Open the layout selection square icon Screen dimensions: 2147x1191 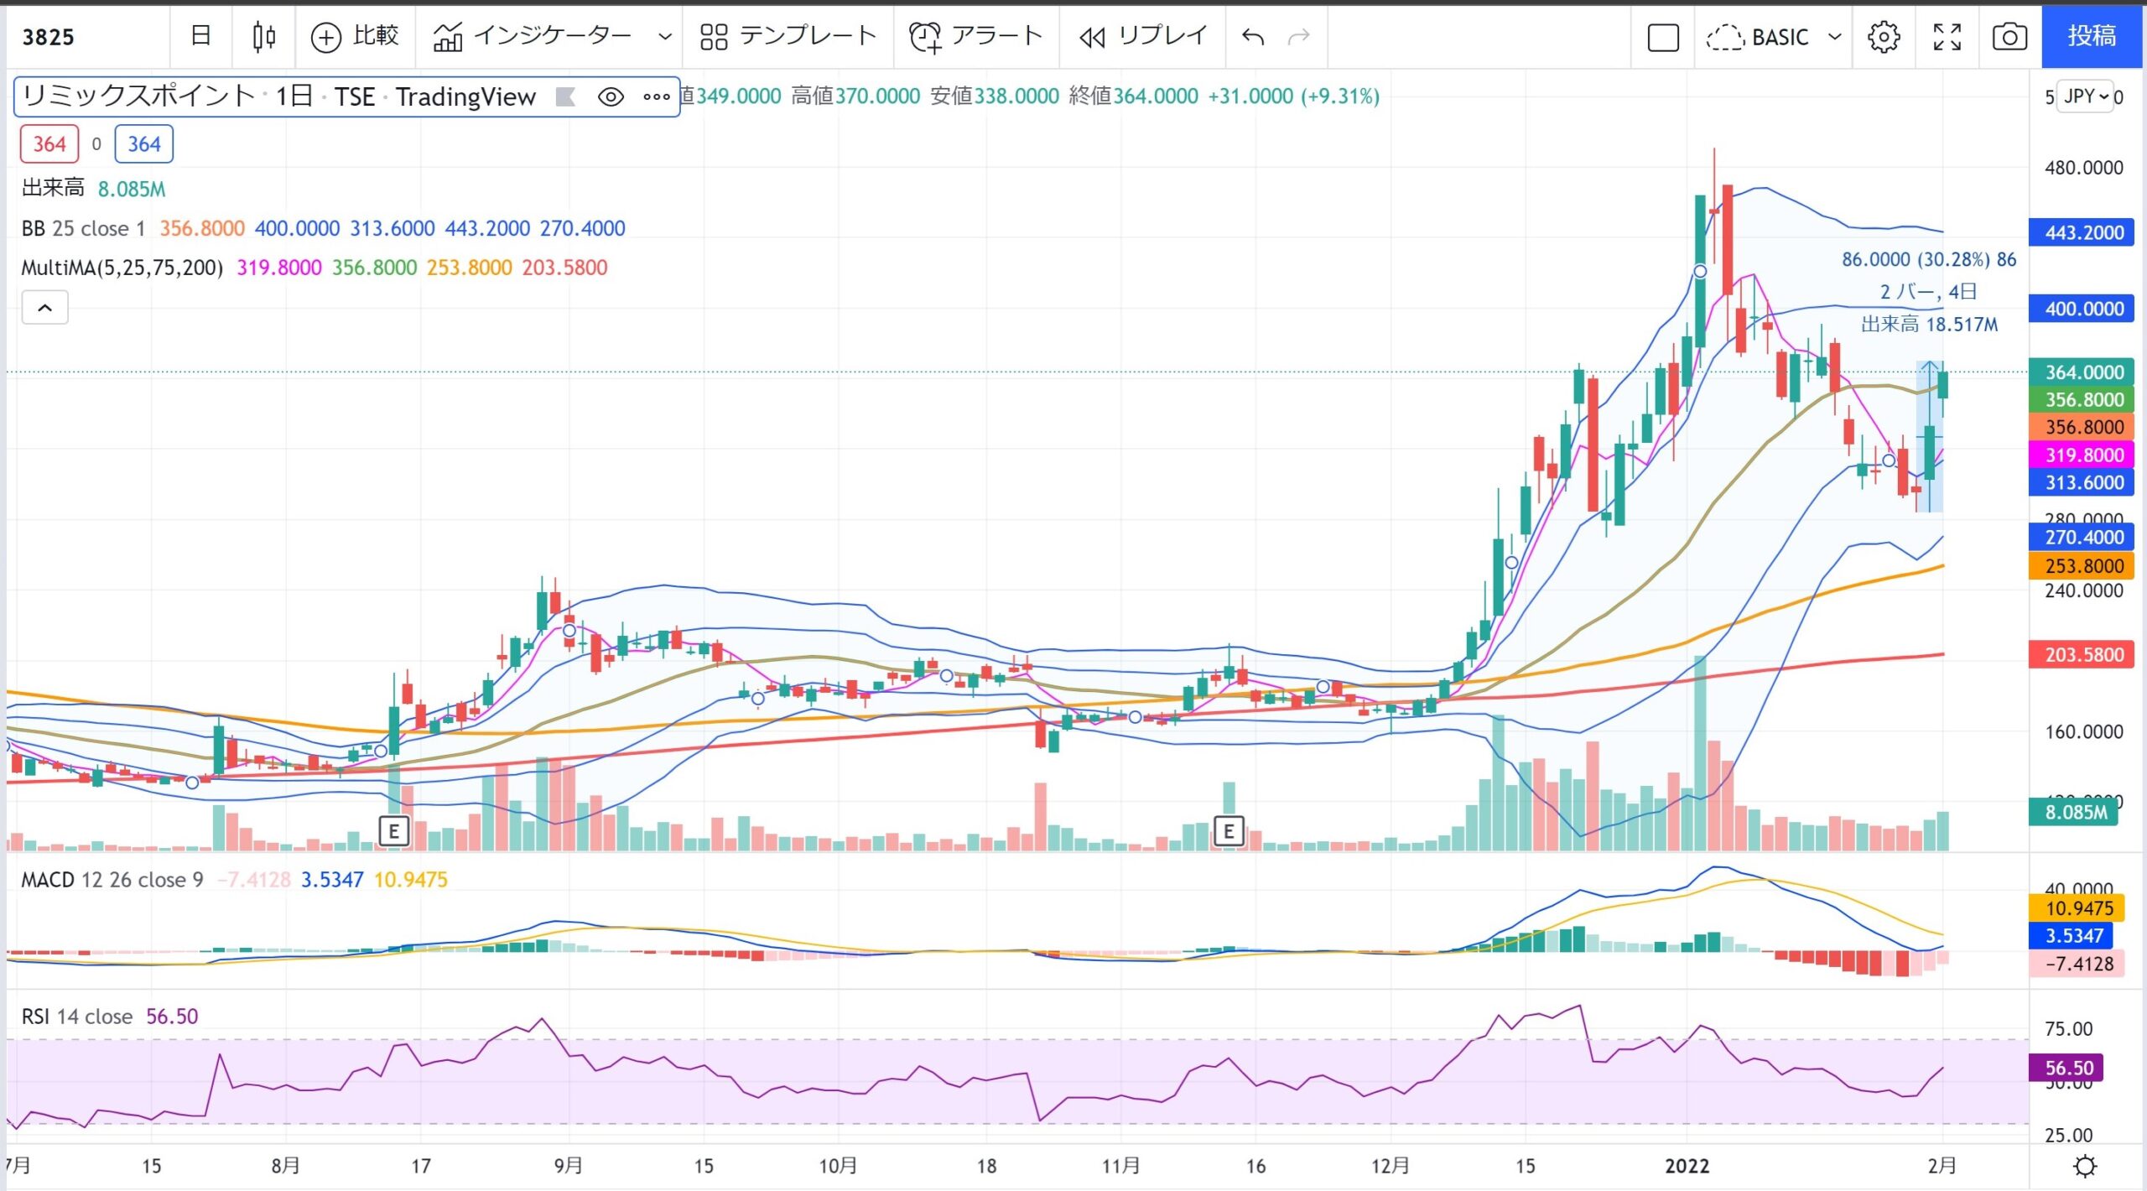point(1663,37)
